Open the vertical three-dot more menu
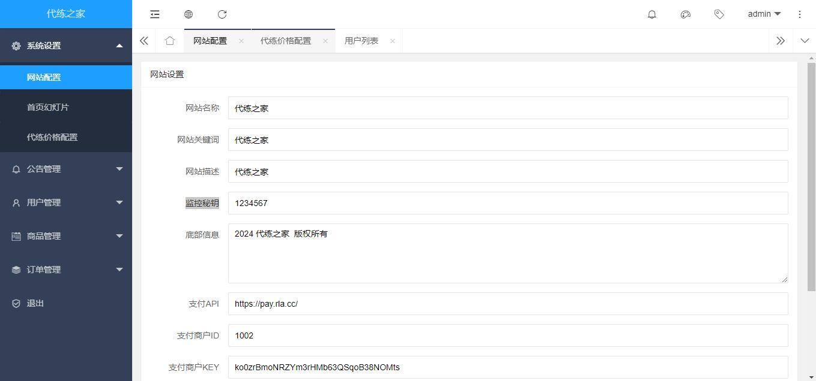Image resolution: width=816 pixels, height=381 pixels. click(800, 14)
